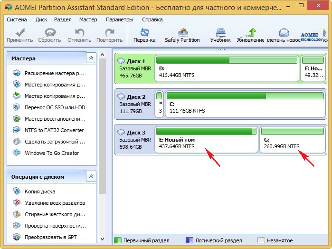Launch Мастер восстановлени... wizard

(x=49, y=119)
